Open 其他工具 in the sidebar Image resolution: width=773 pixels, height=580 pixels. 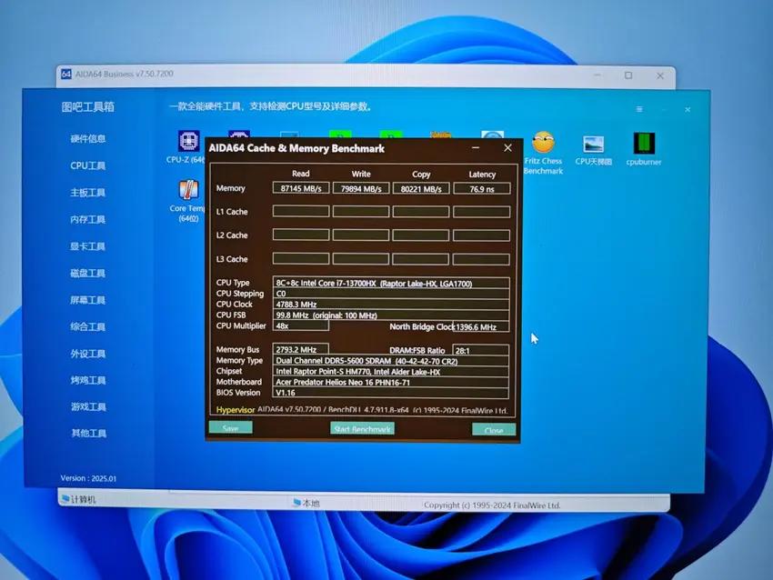[87, 433]
